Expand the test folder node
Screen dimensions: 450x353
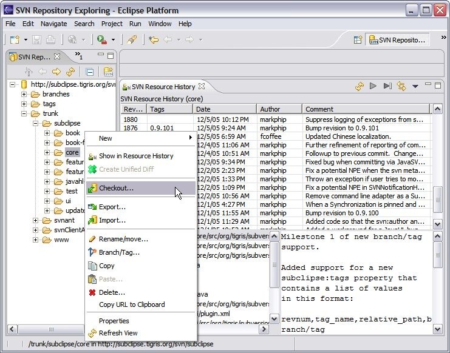point(47,191)
